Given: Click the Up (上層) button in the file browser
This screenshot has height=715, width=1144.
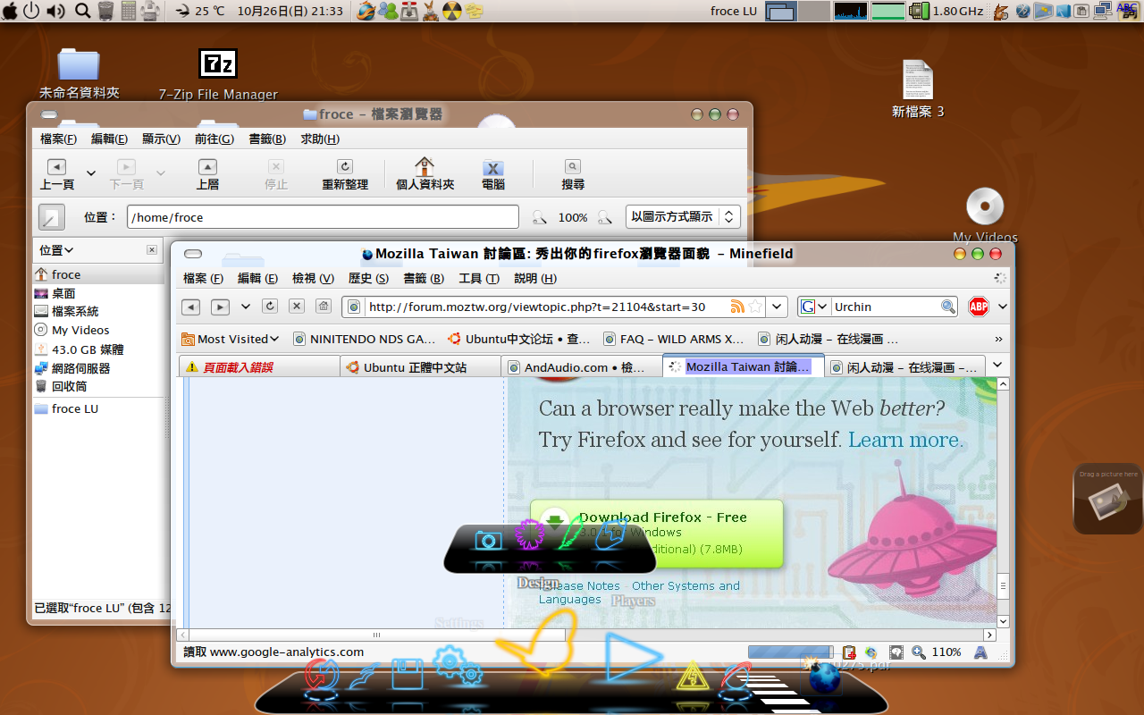Looking at the screenshot, I should pyautogui.click(x=207, y=174).
